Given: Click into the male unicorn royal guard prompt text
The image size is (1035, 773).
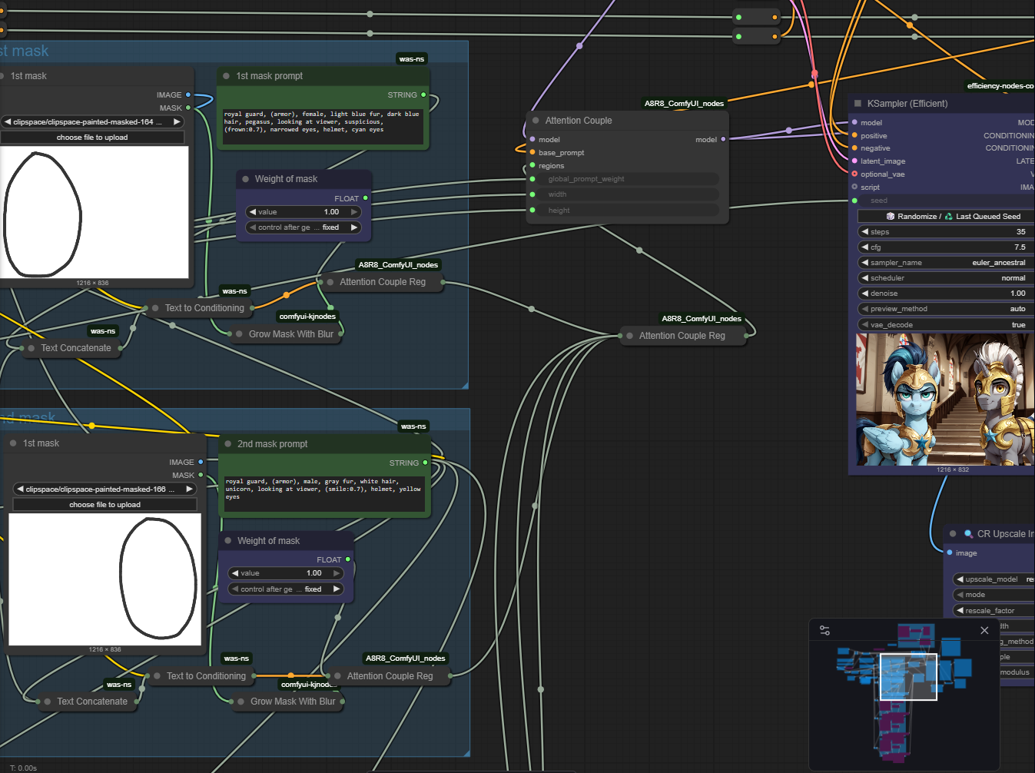Looking at the screenshot, I should (x=324, y=493).
